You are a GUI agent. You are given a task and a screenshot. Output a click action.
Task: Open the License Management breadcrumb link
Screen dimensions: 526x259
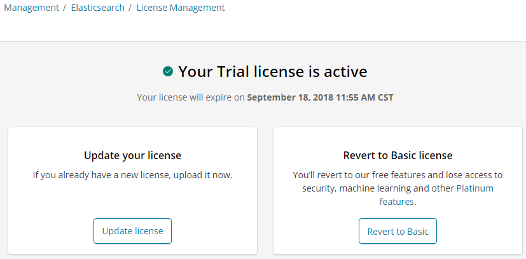pyautogui.click(x=181, y=8)
